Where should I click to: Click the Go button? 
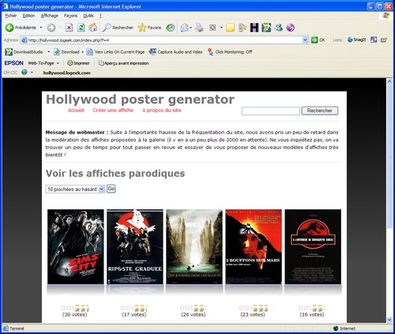pyautogui.click(x=111, y=189)
